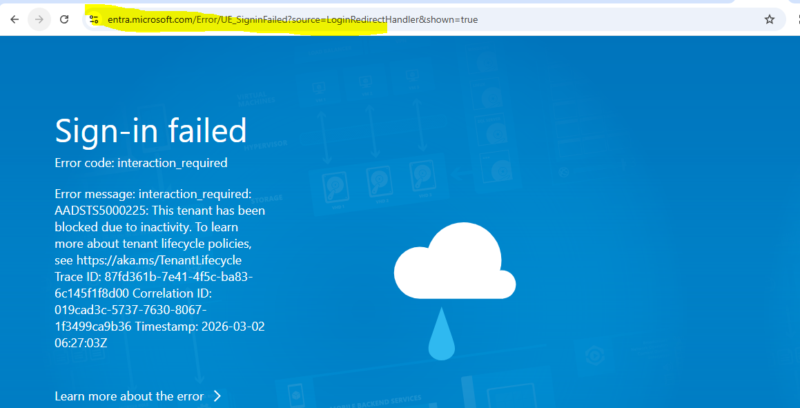Click the https://aka.ms/TenantLifecycle text
Image resolution: width=800 pixels, height=408 pixels.
pos(159,260)
